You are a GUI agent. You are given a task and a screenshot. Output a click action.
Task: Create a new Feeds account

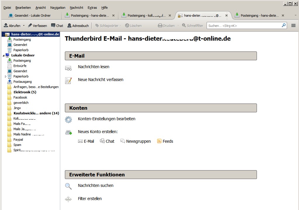165,141
